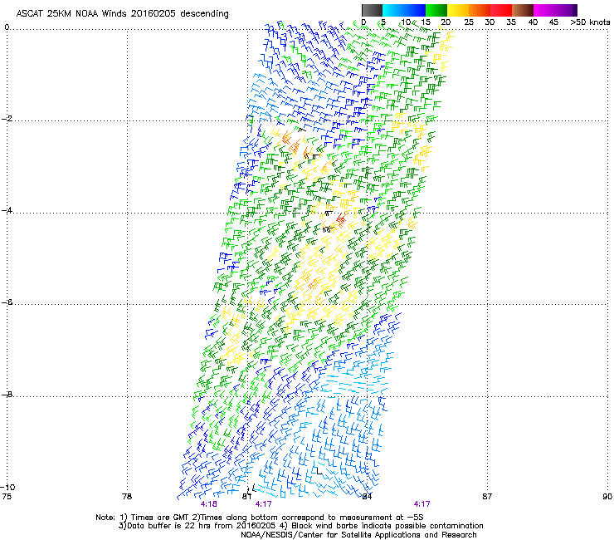Click the cyan-blue 5-15 knots legend gradient
The width and height of the screenshot is (614, 540).
[x=404, y=10]
